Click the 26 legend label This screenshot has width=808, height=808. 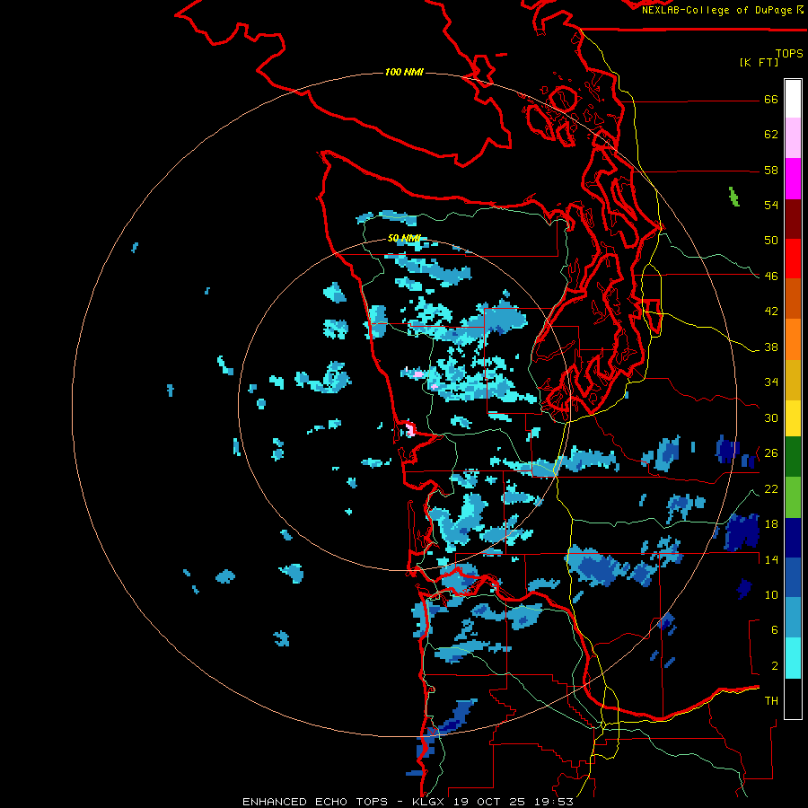tap(771, 453)
